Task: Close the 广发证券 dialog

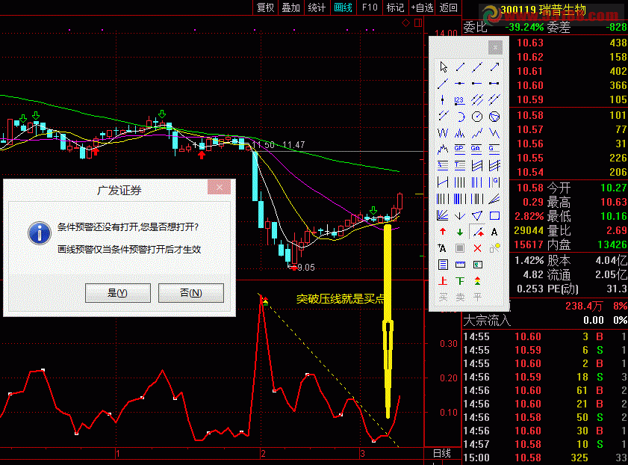Action: click(x=219, y=187)
